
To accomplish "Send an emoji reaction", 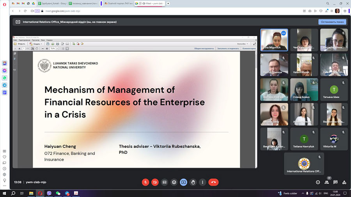I will click(x=174, y=182).
